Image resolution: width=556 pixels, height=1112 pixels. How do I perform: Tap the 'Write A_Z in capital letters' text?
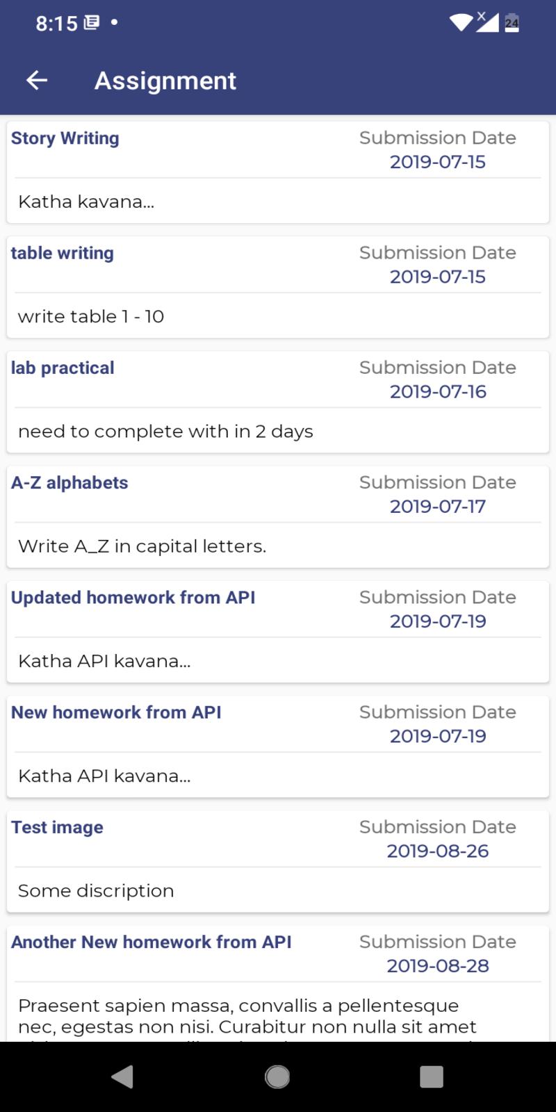click(x=142, y=546)
